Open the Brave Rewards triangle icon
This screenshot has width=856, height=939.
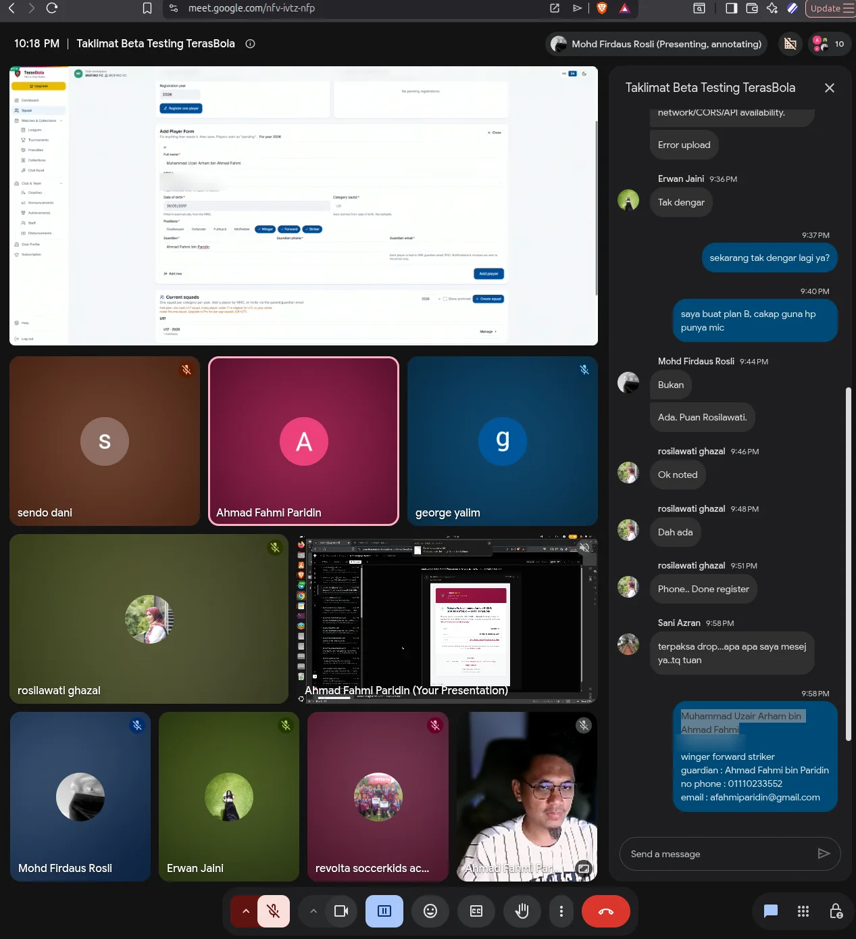coord(624,8)
